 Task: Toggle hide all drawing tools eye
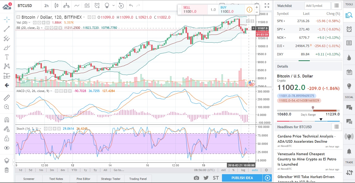7,148
